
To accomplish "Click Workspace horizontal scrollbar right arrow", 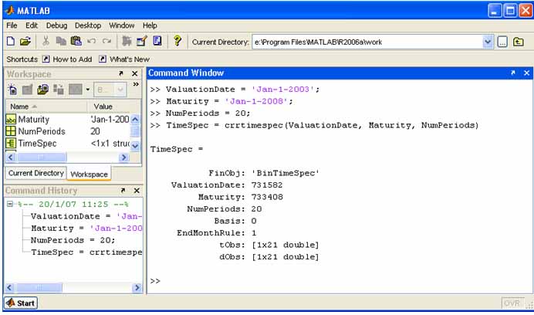I will 123,157.
